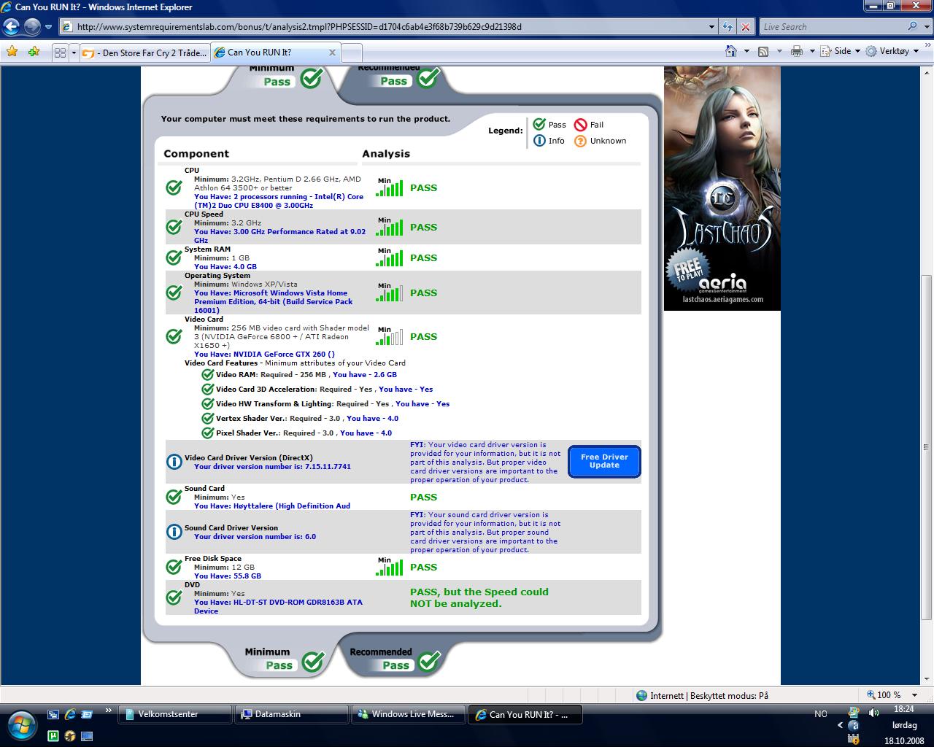Select the bottom Minimum Pass tab
This screenshot has height=747, width=934.
coord(285,659)
